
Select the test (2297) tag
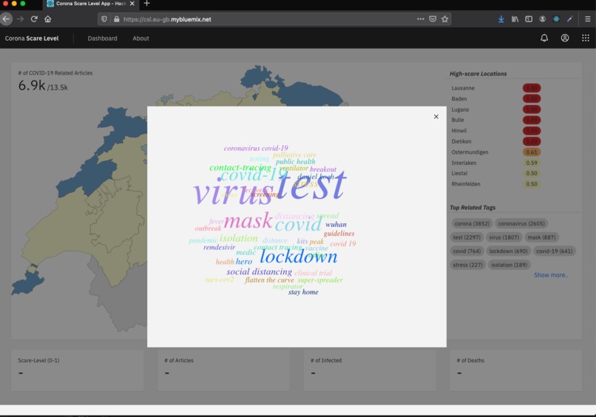467,237
